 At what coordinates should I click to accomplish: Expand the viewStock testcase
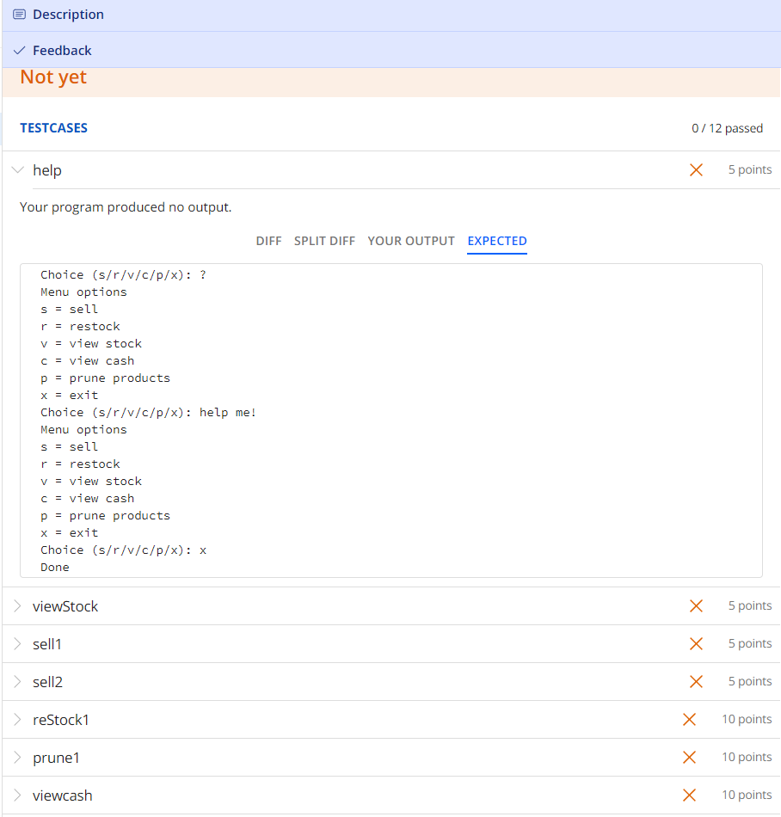(17, 605)
